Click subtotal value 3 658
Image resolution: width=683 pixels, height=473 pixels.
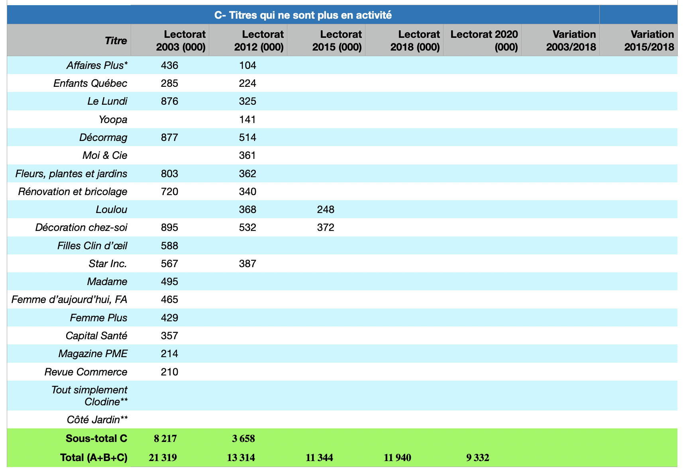click(243, 439)
